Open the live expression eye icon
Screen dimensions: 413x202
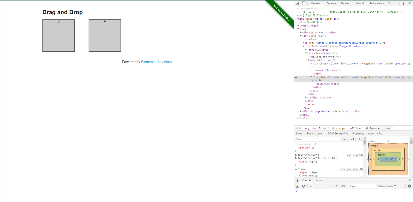pos(343,186)
